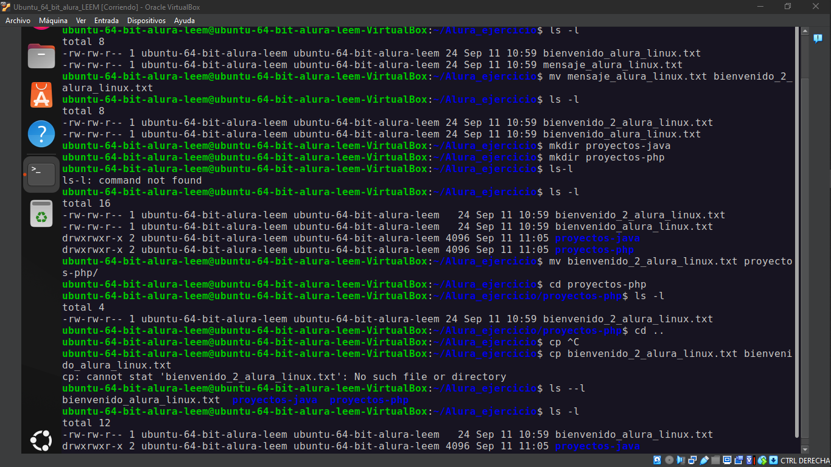Click the 'CTRL DERECHA' host key label
Screen dimensions: 831x467
[805, 460]
